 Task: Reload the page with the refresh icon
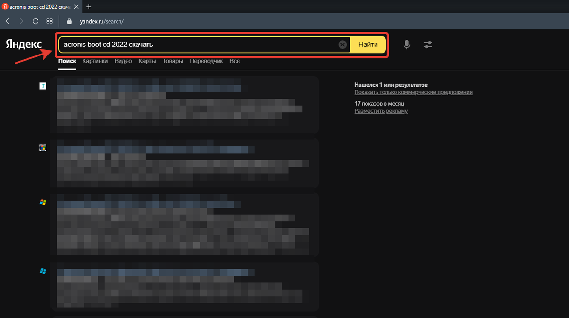[36, 21]
